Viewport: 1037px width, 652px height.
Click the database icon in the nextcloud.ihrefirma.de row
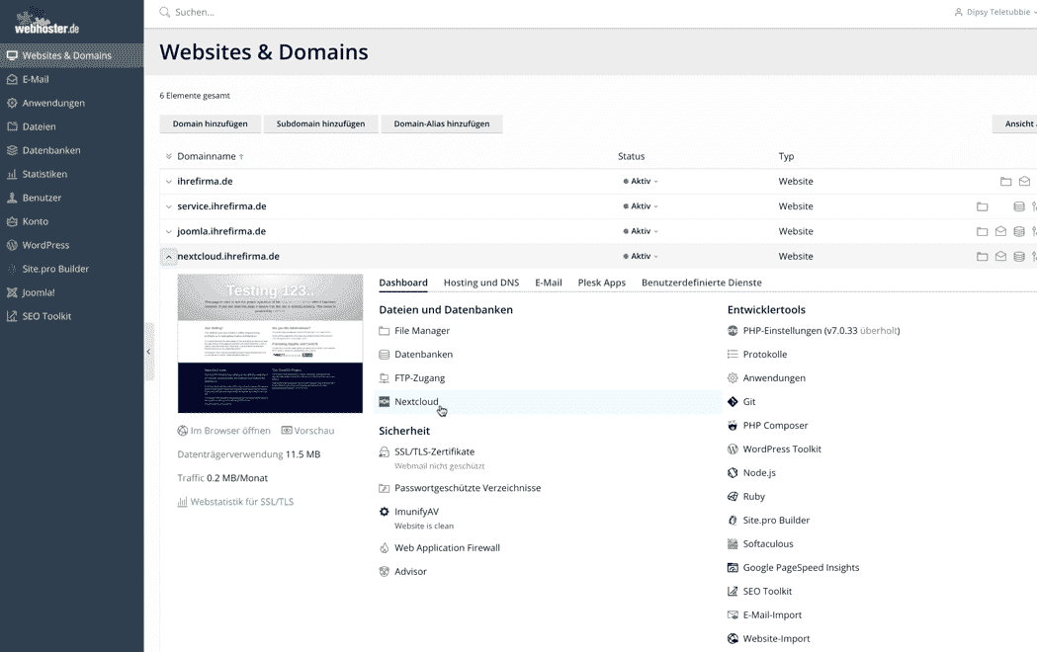(1019, 256)
